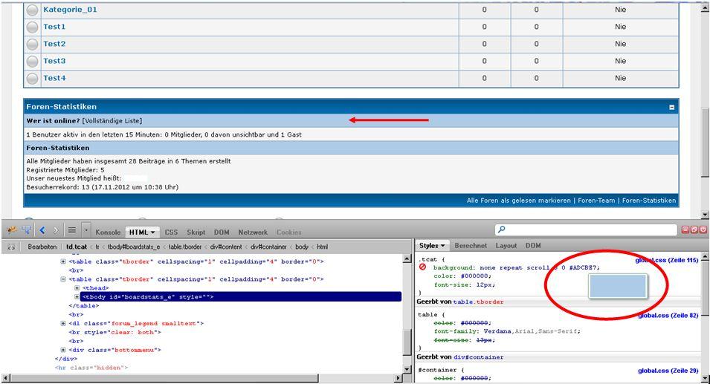Click status icon beside Test4

click(32, 78)
